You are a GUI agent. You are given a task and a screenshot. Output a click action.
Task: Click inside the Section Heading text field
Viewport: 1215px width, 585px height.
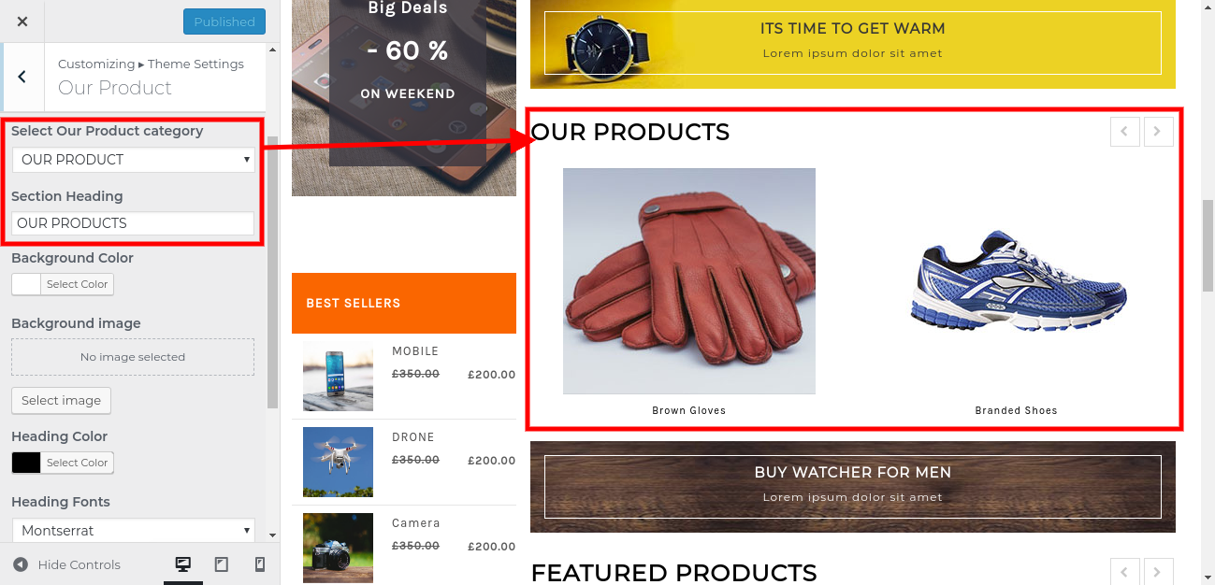coord(133,223)
